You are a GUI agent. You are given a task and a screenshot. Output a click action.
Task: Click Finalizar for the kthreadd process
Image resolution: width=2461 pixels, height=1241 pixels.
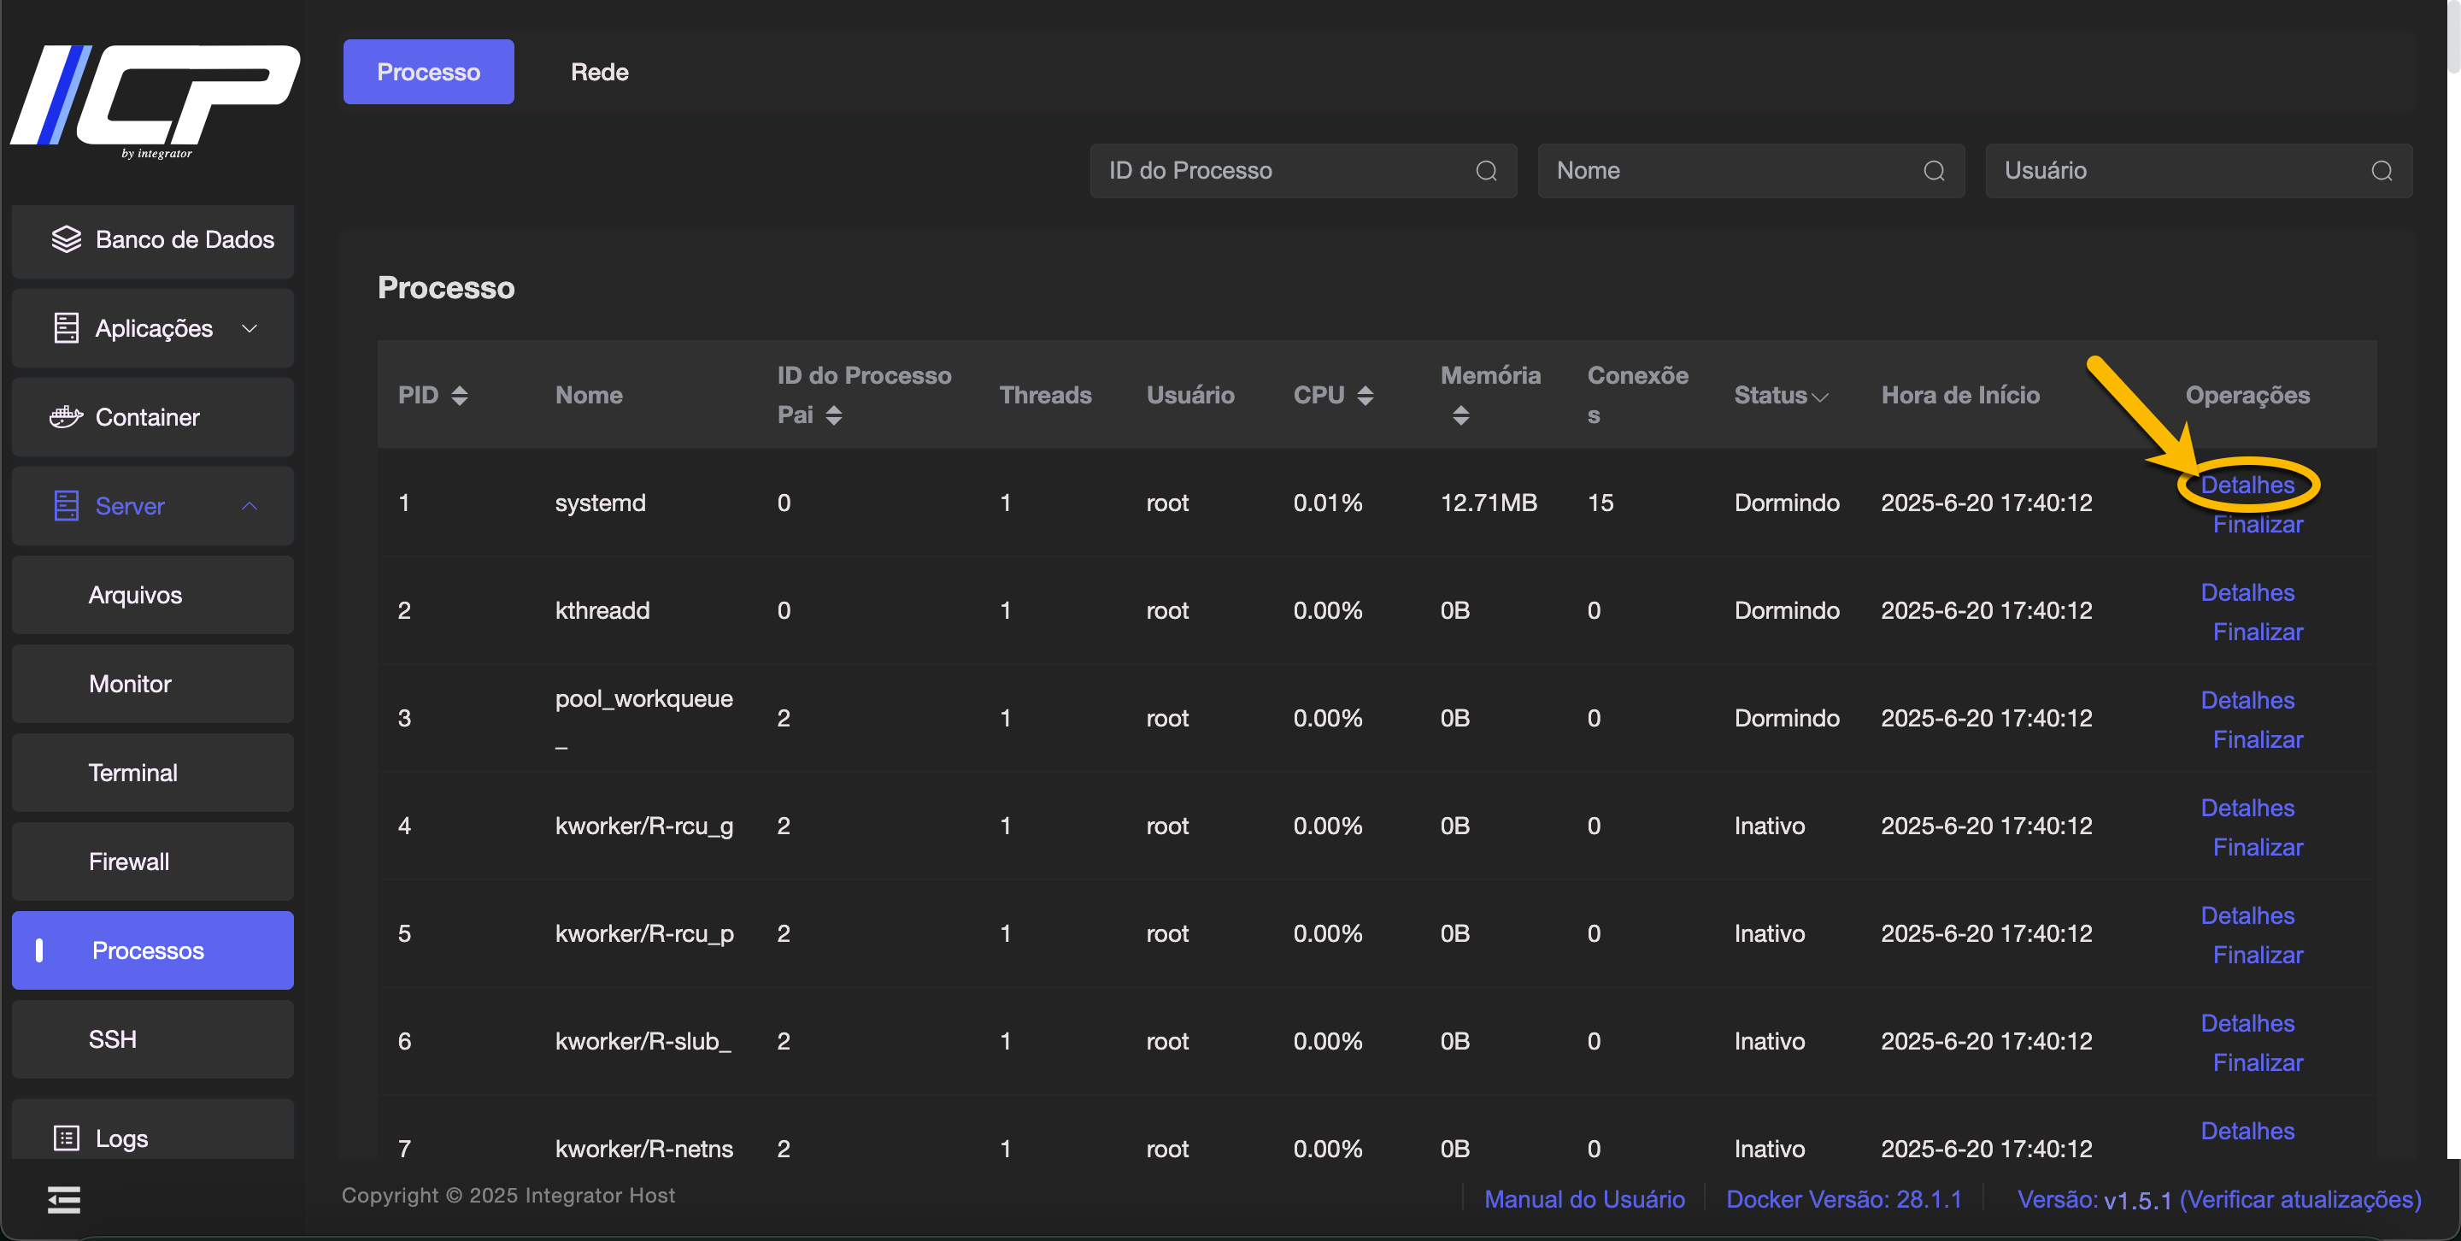click(2258, 632)
